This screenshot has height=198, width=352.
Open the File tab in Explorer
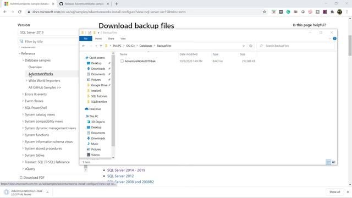coord(86,38)
